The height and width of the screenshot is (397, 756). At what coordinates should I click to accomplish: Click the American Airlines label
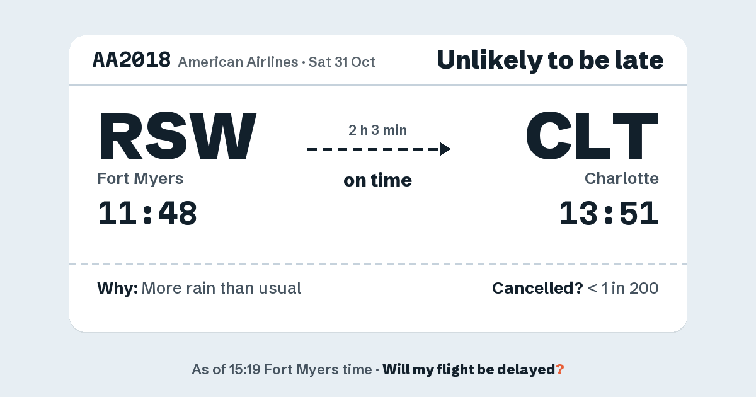coord(238,62)
